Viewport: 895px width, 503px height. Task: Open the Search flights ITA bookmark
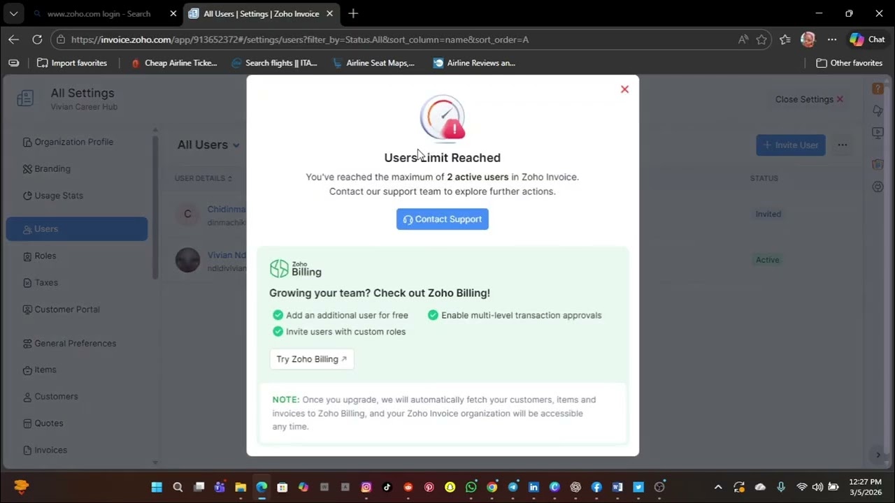pyautogui.click(x=275, y=63)
